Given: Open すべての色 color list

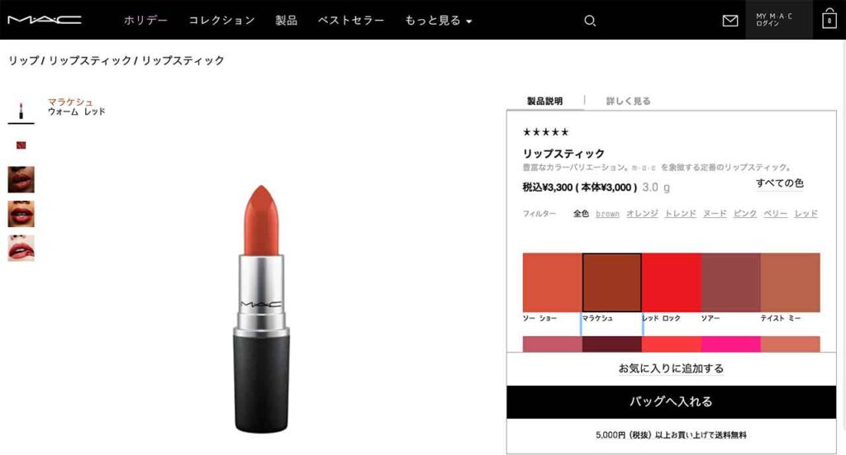Looking at the screenshot, I should pyautogui.click(x=779, y=182).
